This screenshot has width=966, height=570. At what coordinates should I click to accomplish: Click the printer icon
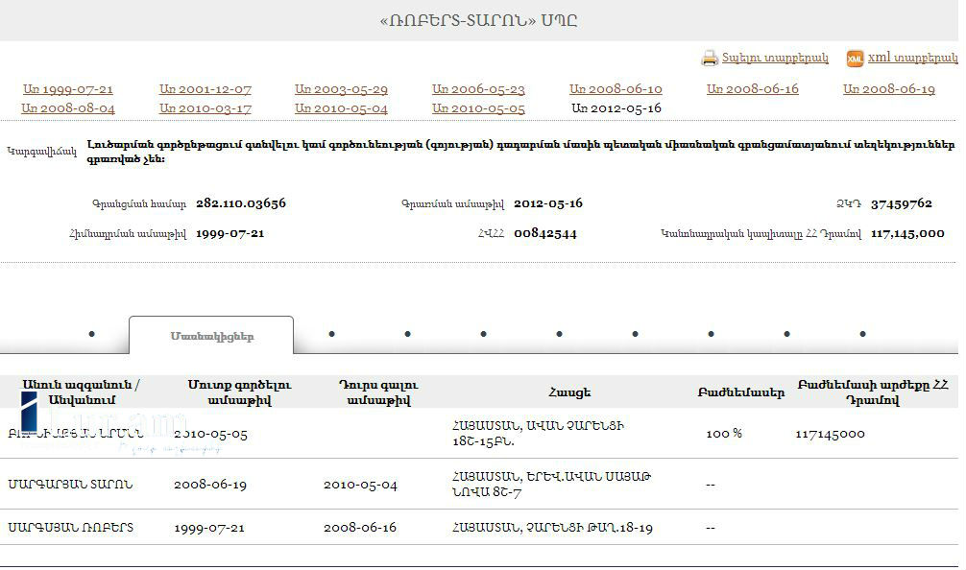coord(710,59)
